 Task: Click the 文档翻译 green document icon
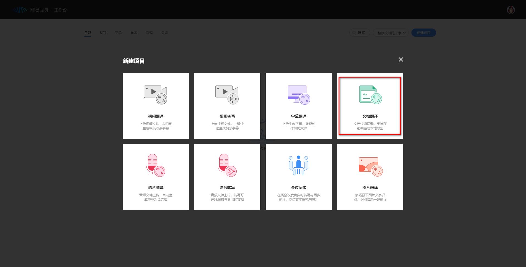(370, 95)
